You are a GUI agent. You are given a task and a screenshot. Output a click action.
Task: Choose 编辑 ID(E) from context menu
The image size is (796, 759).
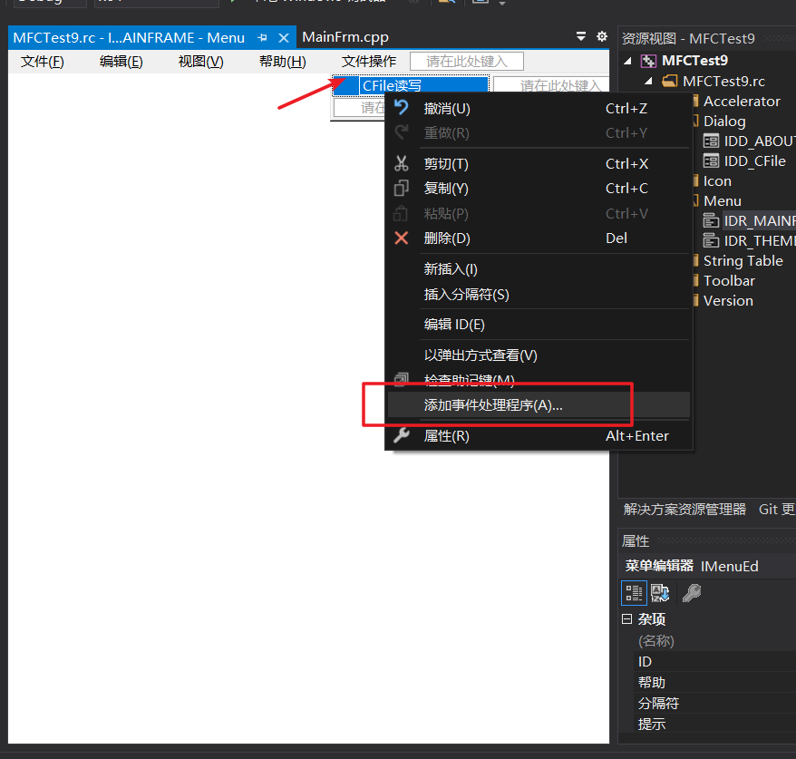coord(539,325)
